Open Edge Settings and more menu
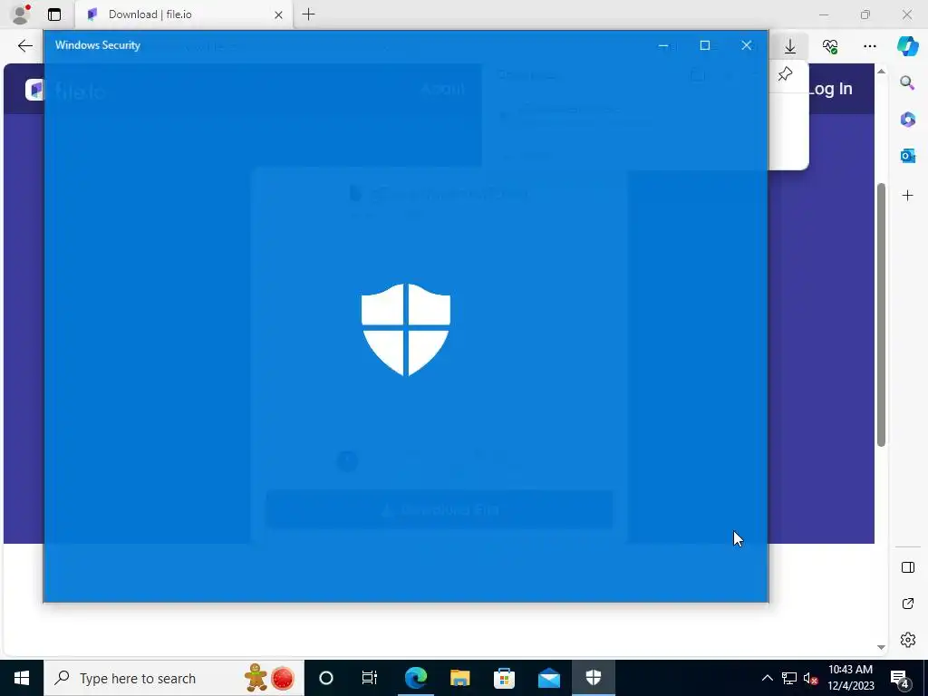The height and width of the screenshot is (696, 928). point(869,45)
